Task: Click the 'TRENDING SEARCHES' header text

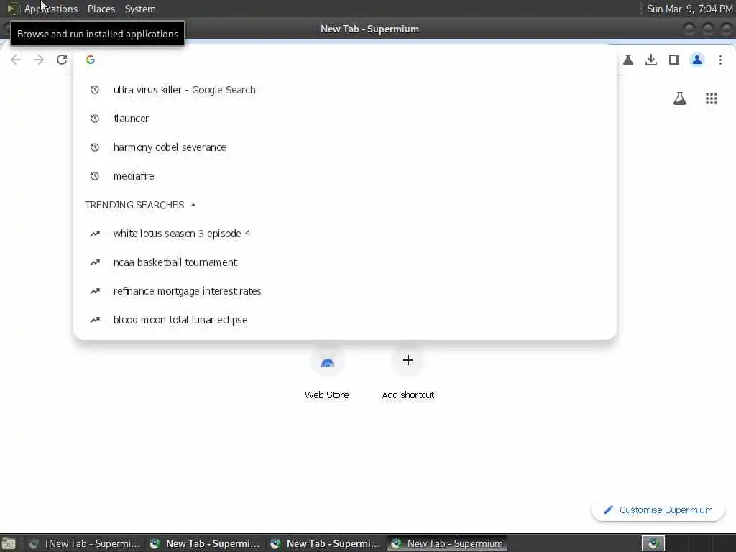Action: pyautogui.click(x=134, y=205)
